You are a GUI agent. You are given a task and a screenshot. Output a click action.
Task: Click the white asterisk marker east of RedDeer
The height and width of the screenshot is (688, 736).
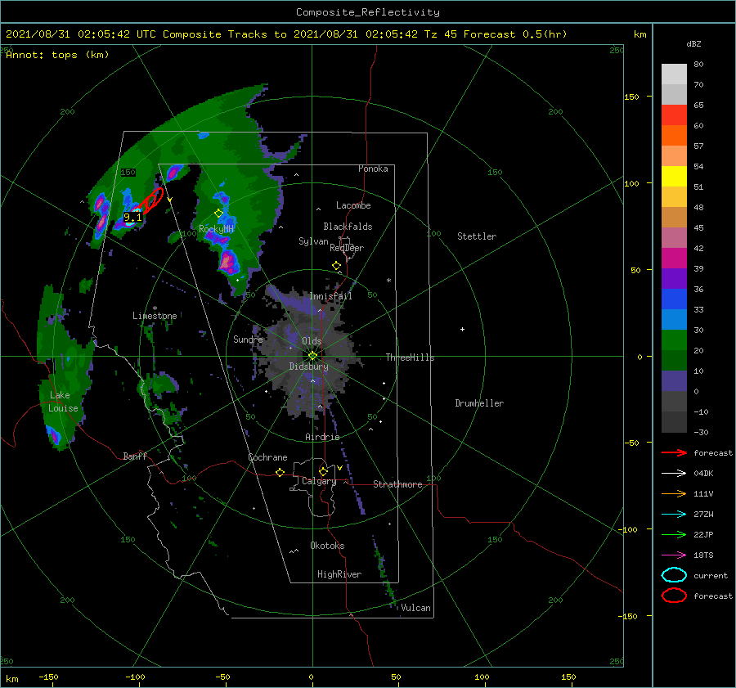coord(388,281)
